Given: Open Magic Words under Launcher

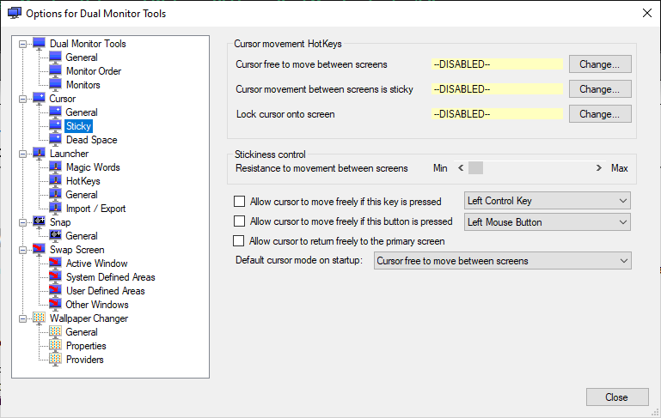Looking at the screenshot, I should 93,167.
